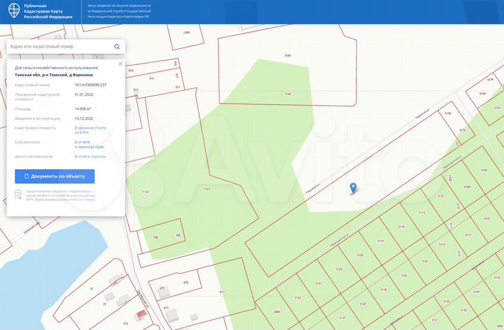Click the document icon beside the disclaimer text
This screenshot has height=330, width=504.
[x=18, y=195]
